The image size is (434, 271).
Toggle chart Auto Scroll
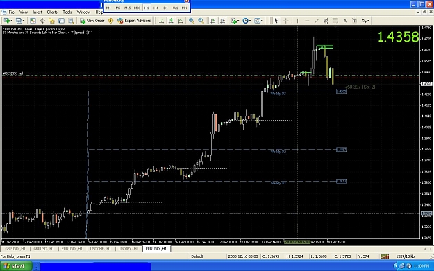213,21
